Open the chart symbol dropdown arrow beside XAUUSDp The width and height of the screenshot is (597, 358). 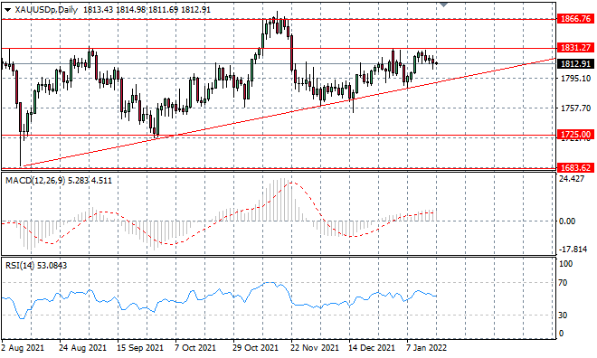(x=8, y=10)
